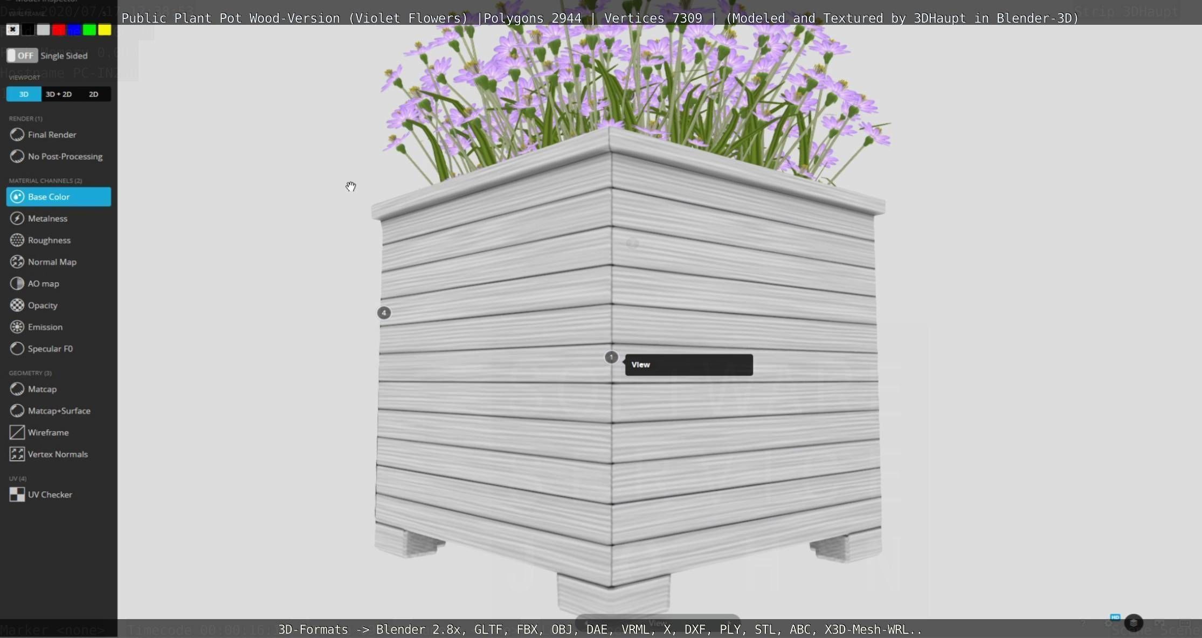Click the 3D-Formats caption text
Image resolution: width=1202 pixels, height=638 pixels.
pos(600,629)
